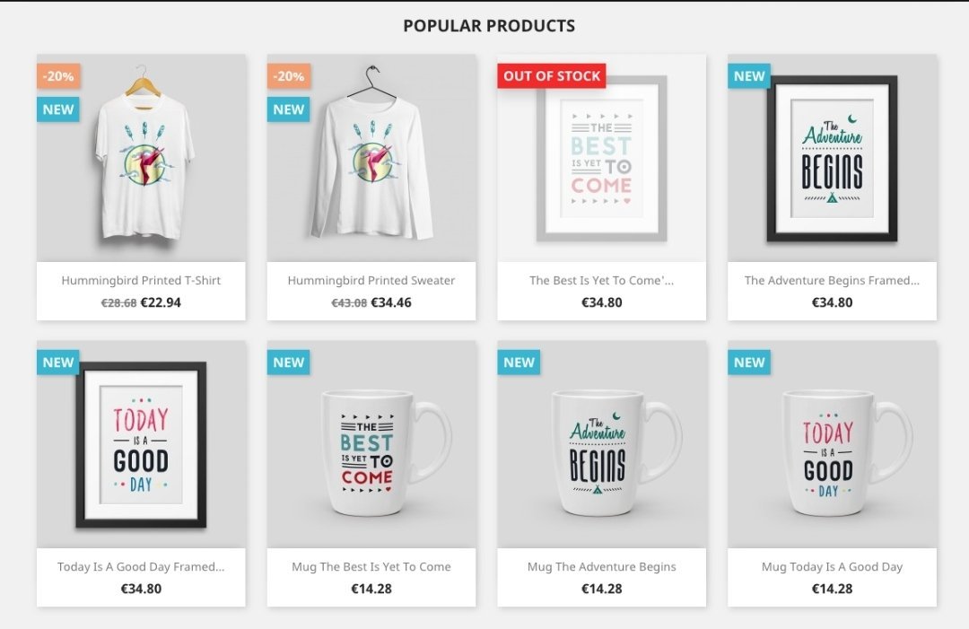Open the Hummingbird Printed Sweater image
This screenshot has width=969, height=629.
(x=371, y=158)
